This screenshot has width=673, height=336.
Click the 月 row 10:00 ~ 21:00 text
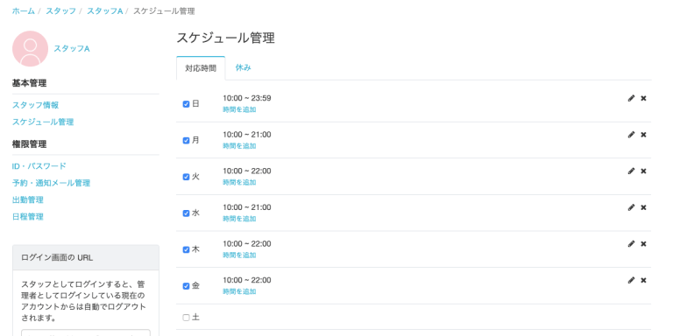click(x=247, y=135)
